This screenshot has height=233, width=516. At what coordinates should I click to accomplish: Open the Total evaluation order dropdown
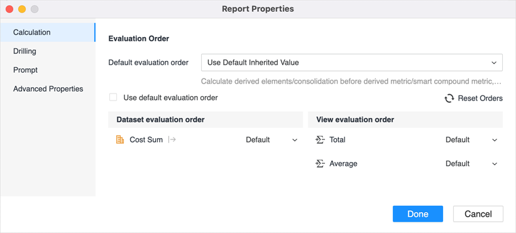(471, 139)
